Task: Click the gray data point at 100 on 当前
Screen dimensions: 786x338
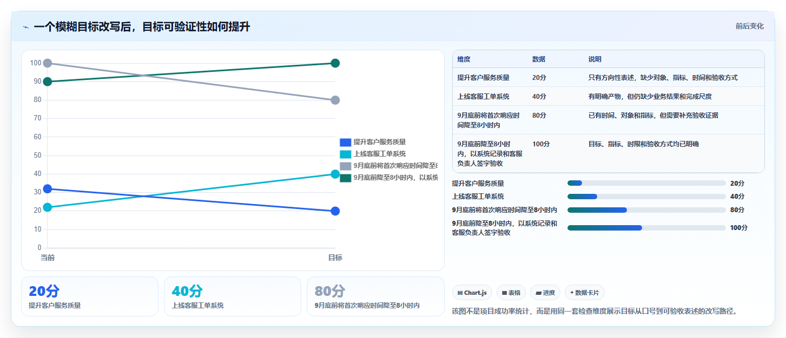Action: (x=48, y=63)
